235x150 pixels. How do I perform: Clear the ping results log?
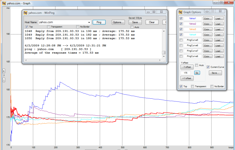pyautogui.click(x=152, y=22)
